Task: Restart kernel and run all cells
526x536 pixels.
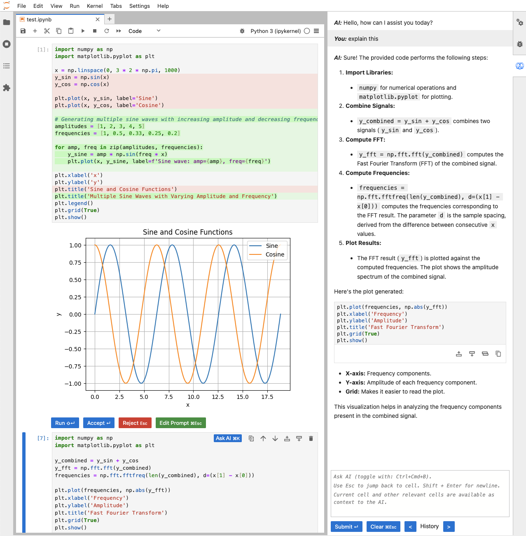Action: click(x=119, y=31)
